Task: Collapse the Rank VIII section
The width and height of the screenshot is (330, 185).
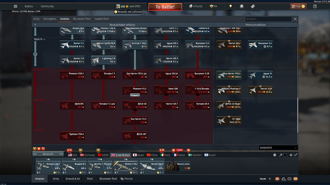Action: pos(40,100)
